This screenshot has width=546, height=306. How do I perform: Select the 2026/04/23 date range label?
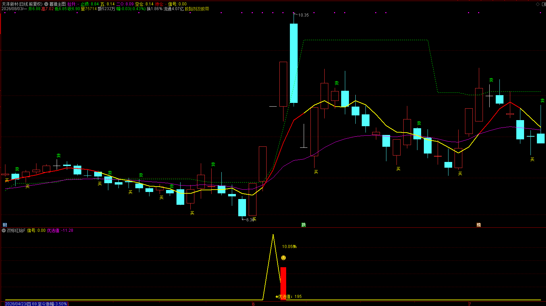click(x=36, y=304)
